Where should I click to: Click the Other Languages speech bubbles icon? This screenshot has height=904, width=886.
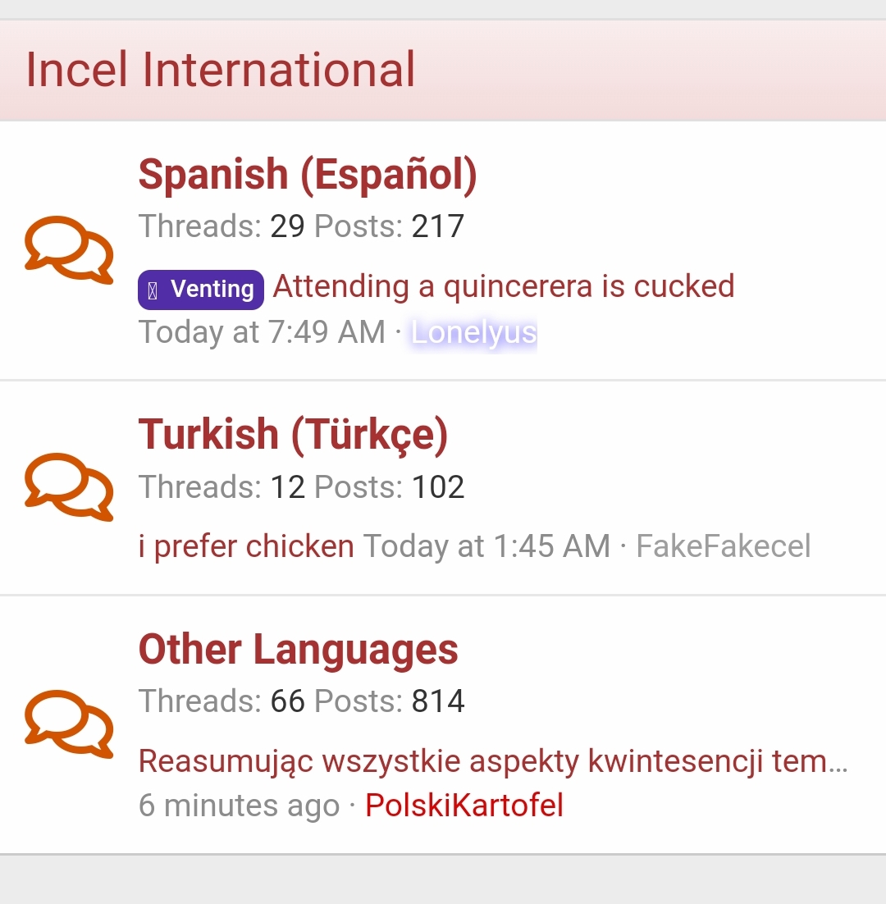(69, 724)
